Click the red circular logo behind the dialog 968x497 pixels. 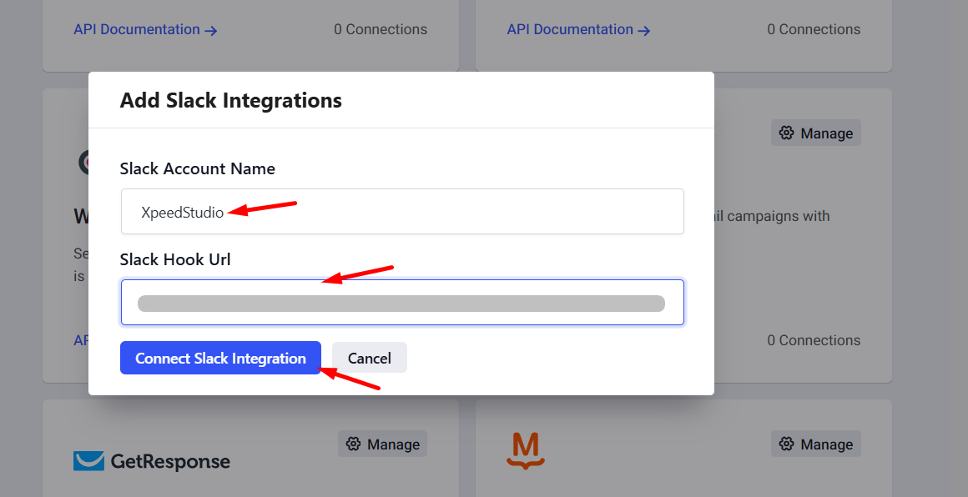click(86, 162)
